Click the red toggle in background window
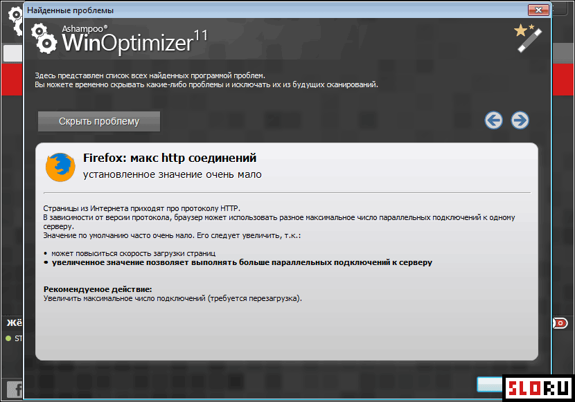The image size is (575, 402). pyautogui.click(x=560, y=323)
